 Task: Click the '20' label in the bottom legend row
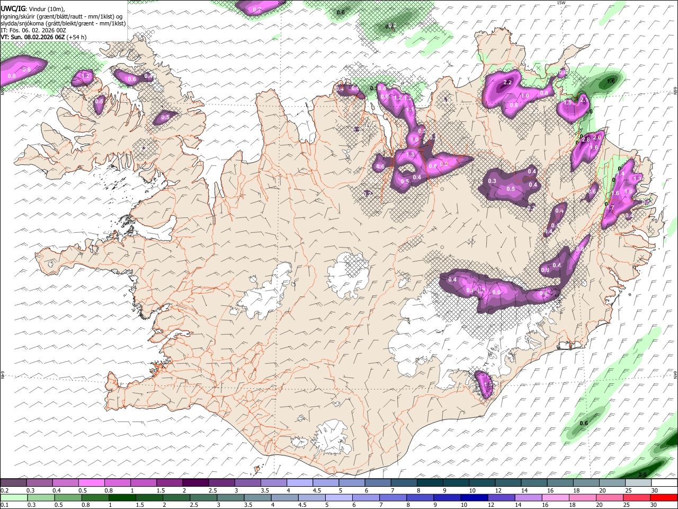[600, 505]
